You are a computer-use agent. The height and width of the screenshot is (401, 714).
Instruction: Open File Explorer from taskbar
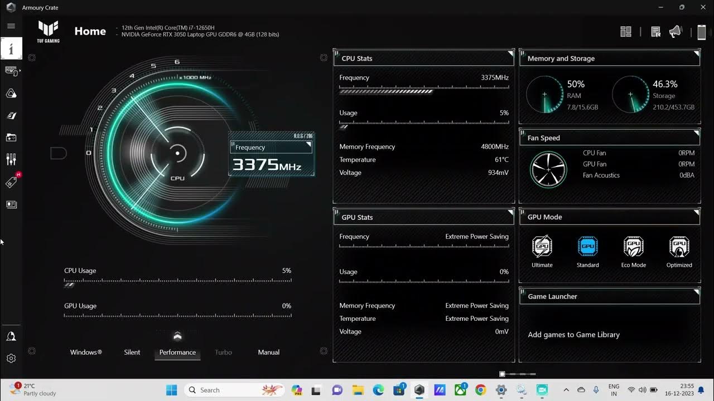click(x=358, y=390)
